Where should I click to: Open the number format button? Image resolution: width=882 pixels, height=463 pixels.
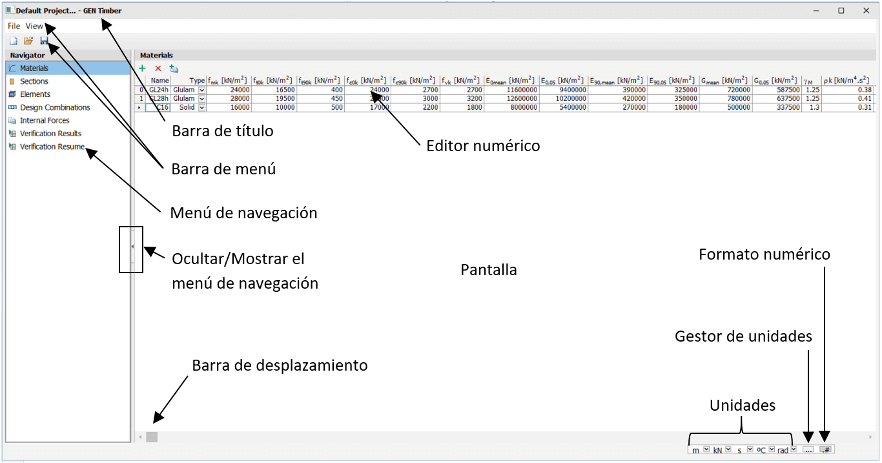click(826, 449)
